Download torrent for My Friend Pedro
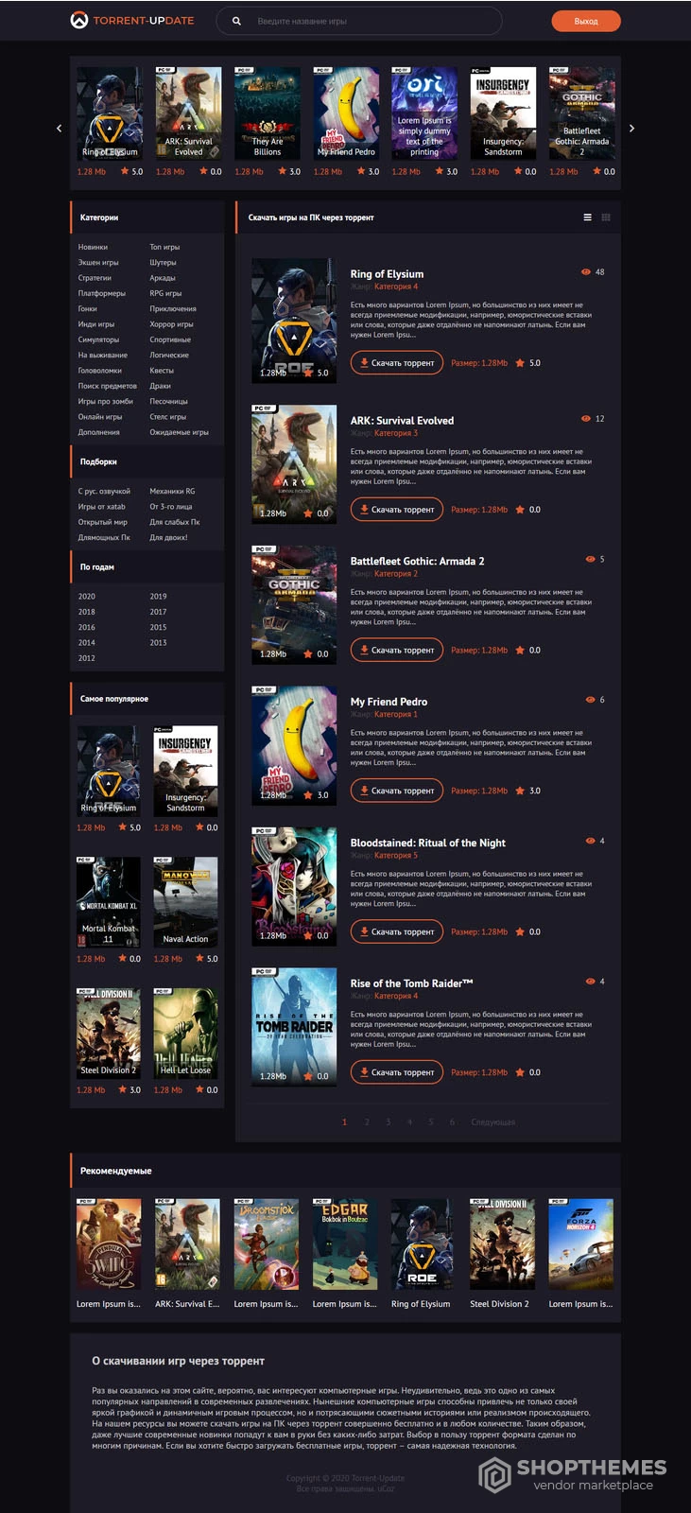Viewport: 691px width, 1513px height. [x=396, y=791]
